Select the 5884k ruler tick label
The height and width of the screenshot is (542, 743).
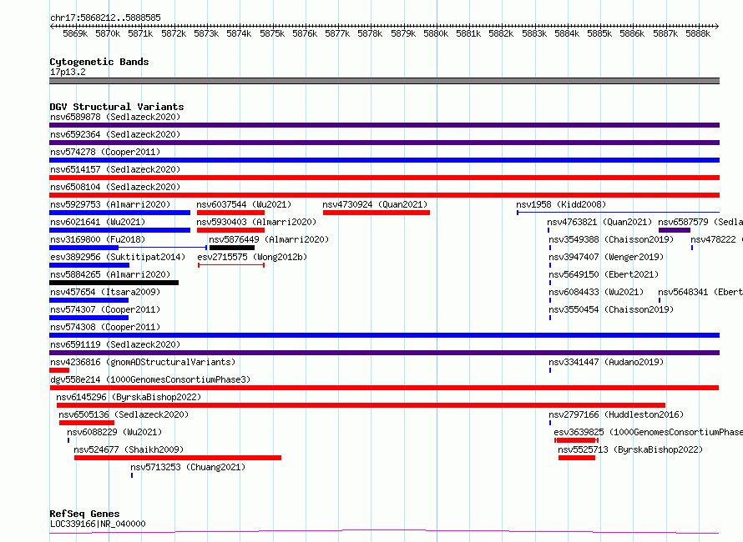pos(567,33)
